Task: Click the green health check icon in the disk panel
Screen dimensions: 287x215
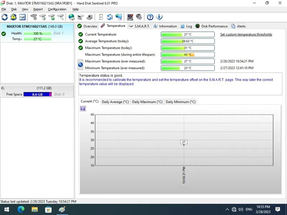Action: [x=4, y=34]
